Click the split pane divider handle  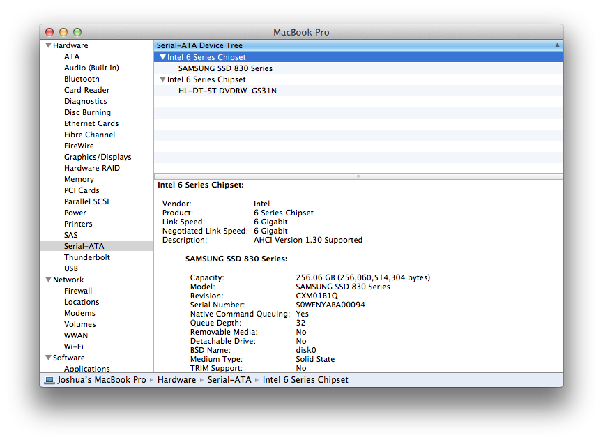pos(358,176)
